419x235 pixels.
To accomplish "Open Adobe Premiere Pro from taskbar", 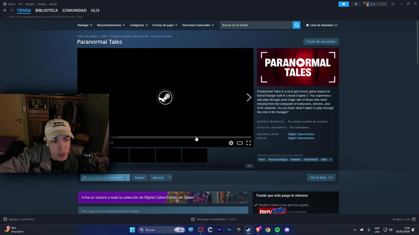I will point(220,230).
